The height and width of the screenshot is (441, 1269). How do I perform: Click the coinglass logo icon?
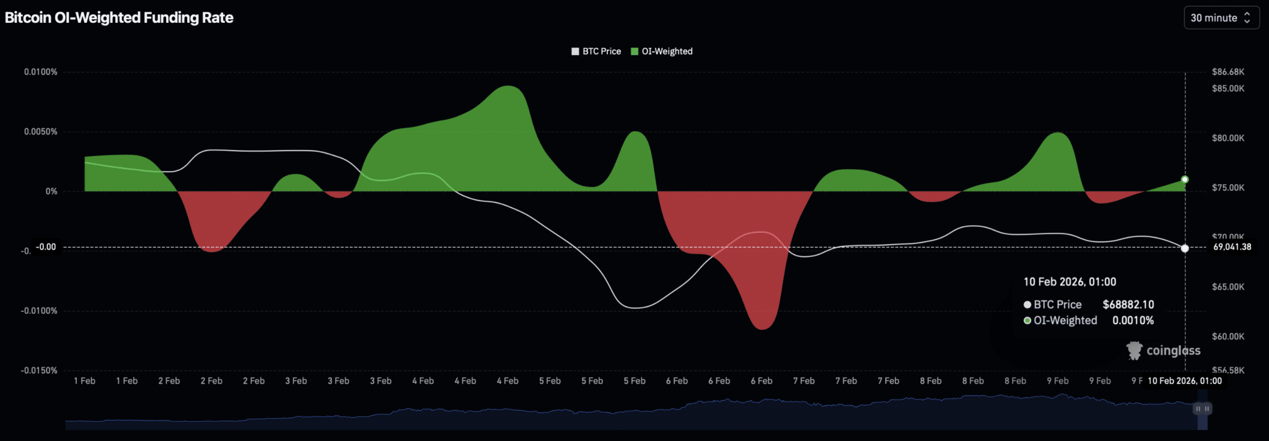(1134, 351)
